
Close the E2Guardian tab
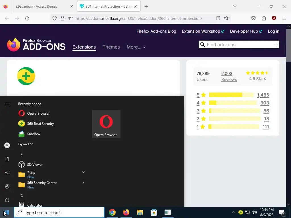pos(71,6)
